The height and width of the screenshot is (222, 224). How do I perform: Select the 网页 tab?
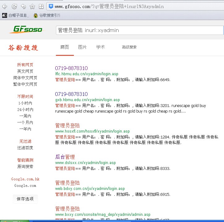pyautogui.click(x=65, y=47)
